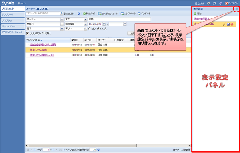Open the 範囲指定 condition dropdown
The image size is (240, 153).
(x=86, y=24)
